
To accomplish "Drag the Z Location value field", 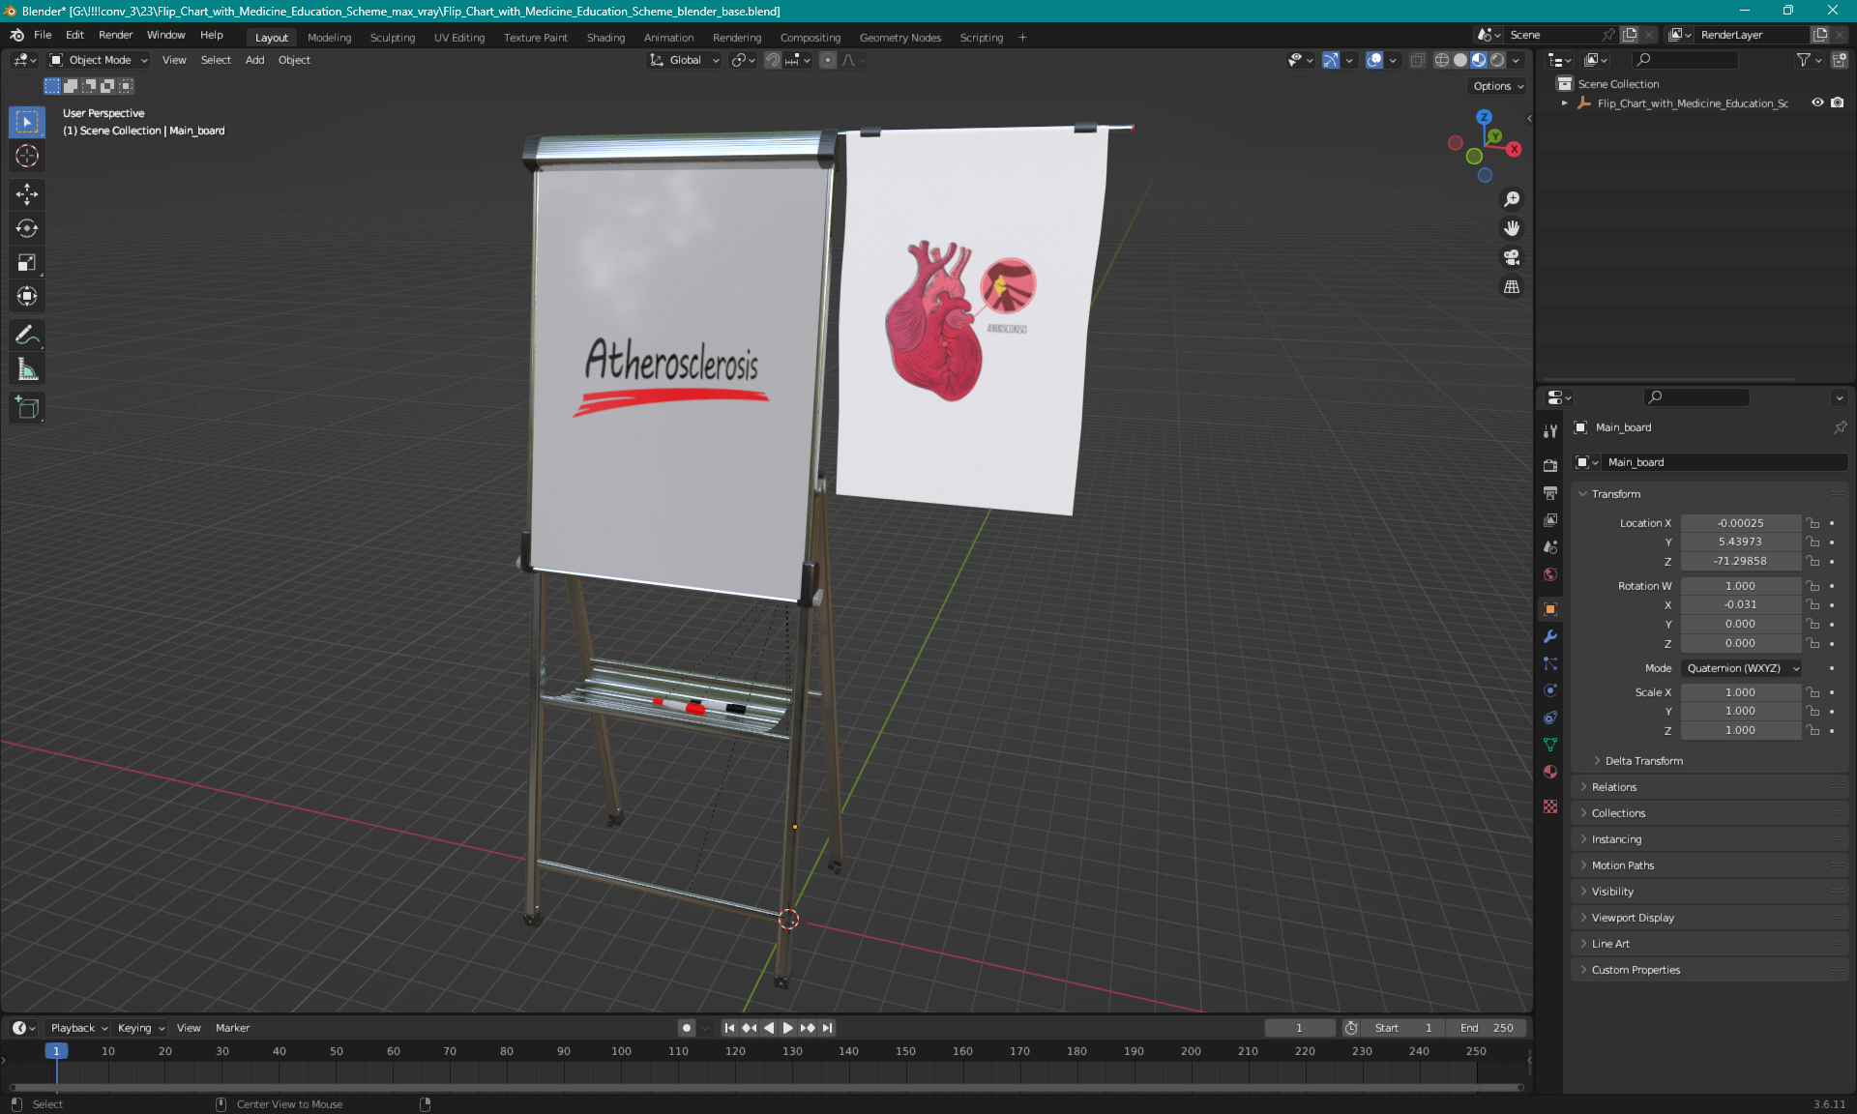I will click(1740, 560).
